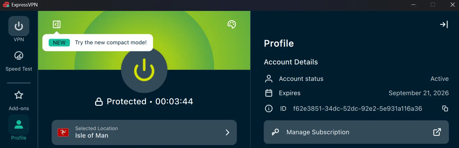
Task: Click the lock icon beside Protected
Action: click(x=99, y=101)
